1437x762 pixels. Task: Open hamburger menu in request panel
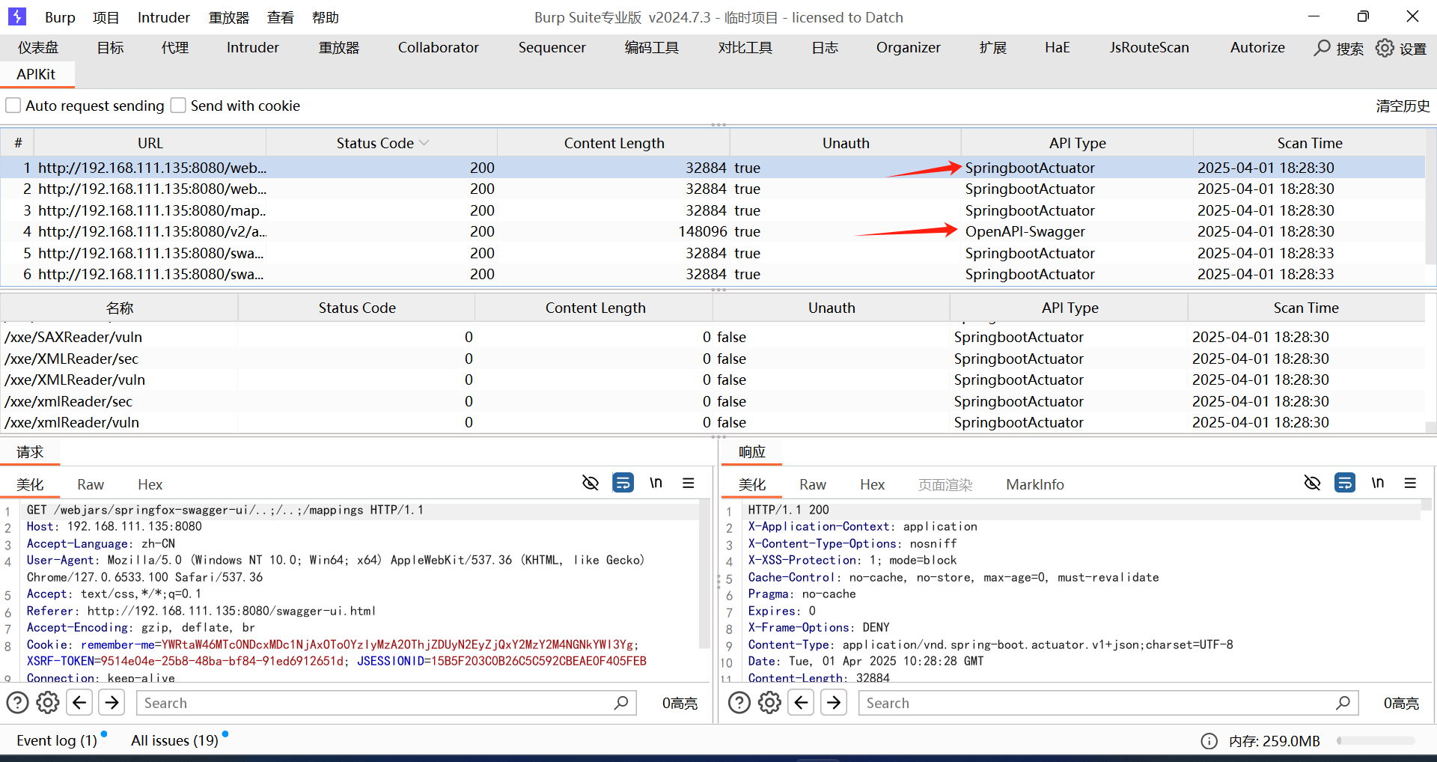[x=689, y=483]
